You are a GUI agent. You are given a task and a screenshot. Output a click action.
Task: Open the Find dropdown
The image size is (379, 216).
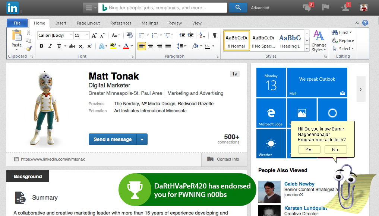342,32
